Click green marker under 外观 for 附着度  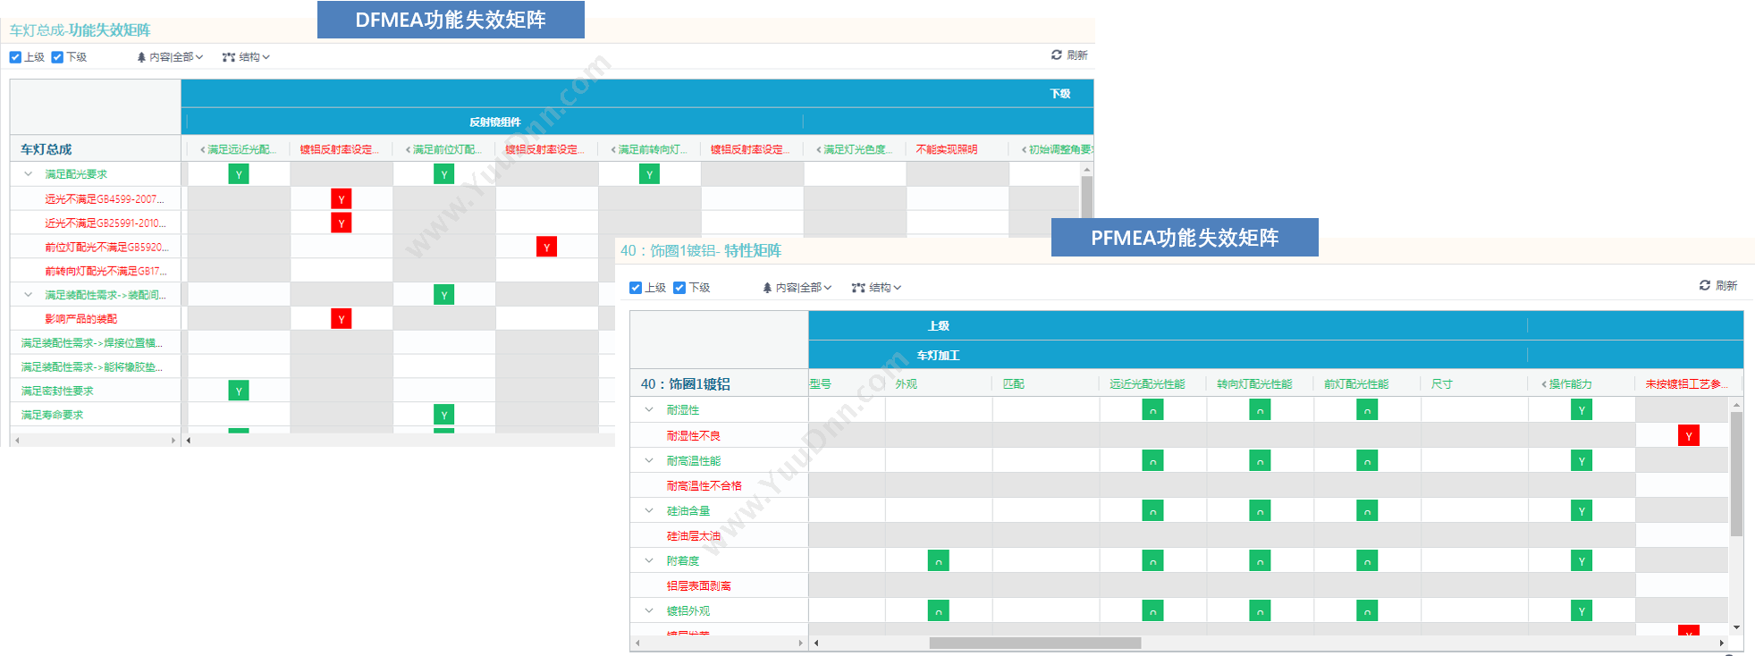point(939,560)
